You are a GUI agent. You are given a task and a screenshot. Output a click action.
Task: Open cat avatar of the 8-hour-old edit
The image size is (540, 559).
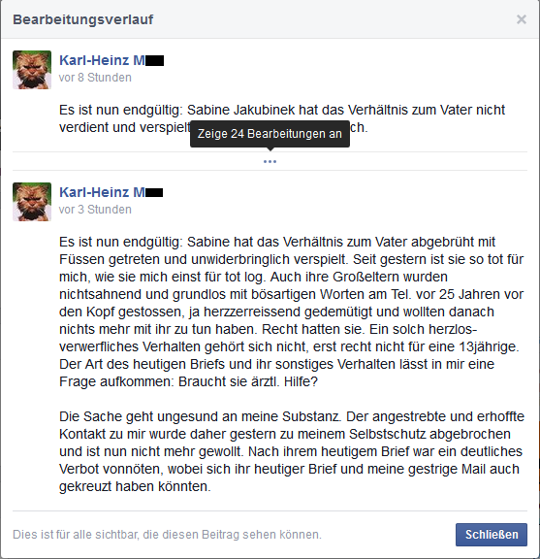coord(32,70)
